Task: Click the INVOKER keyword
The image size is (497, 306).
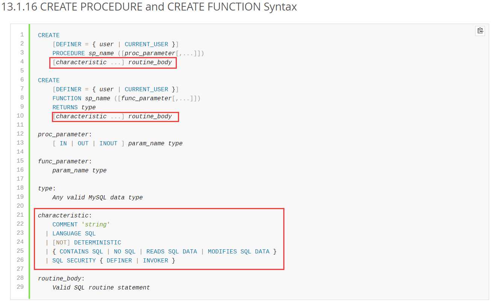Action: point(155,261)
